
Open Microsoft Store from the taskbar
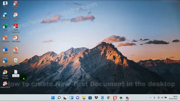[90, 98]
